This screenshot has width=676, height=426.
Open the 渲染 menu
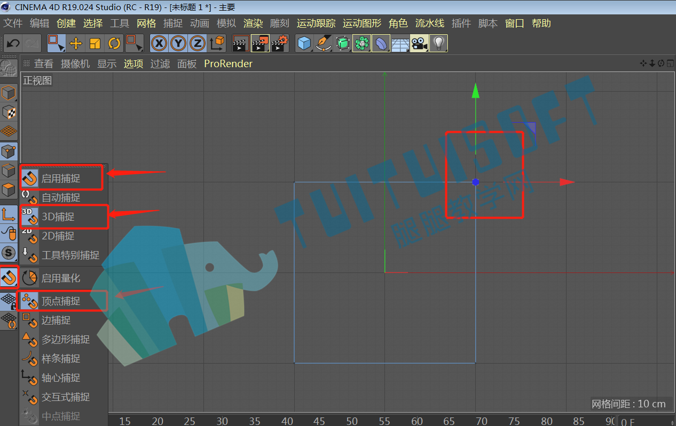click(x=253, y=23)
